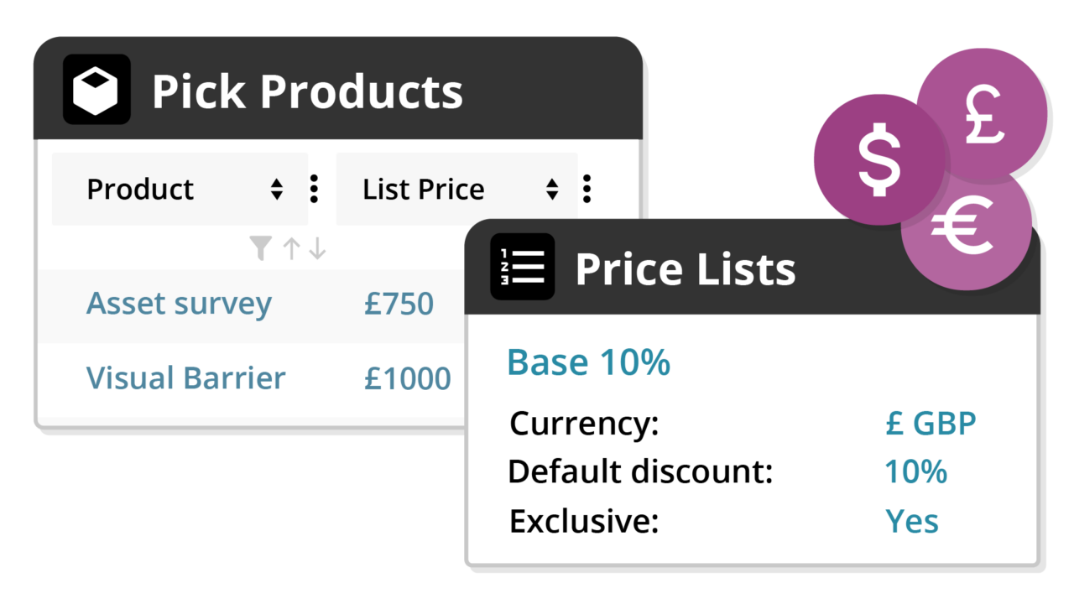Click the descending sort down arrow
The height and width of the screenshot is (604, 1074).
(317, 248)
